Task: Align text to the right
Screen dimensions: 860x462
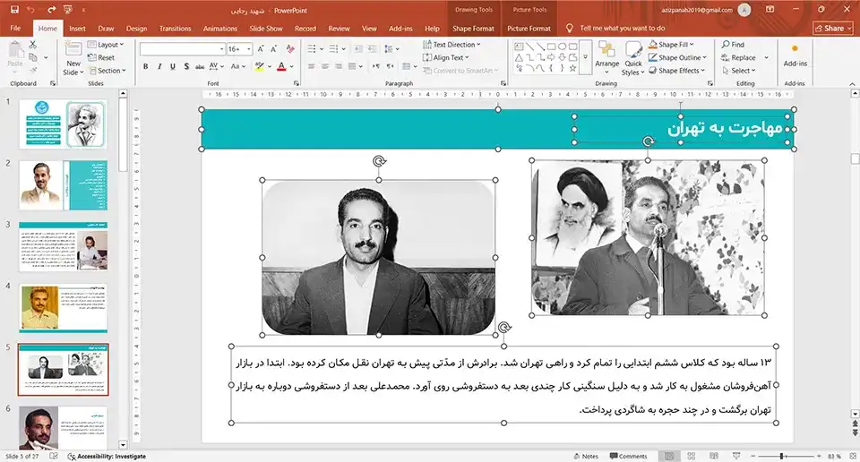Action: pyautogui.click(x=339, y=66)
